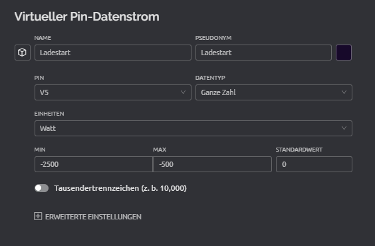Click the Tausendertrennzeichen (z. b. 10,000) label

120,188
